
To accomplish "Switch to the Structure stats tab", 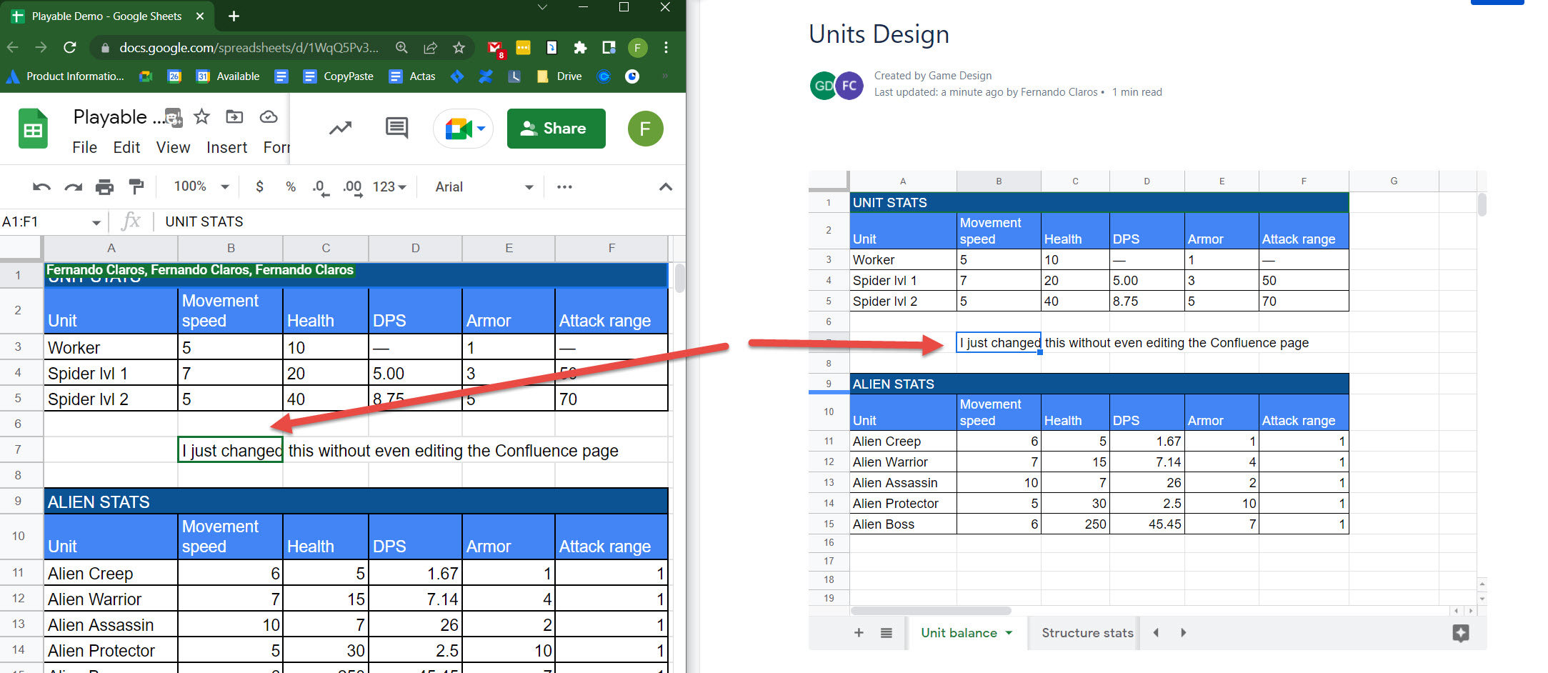I will pos(1087,633).
